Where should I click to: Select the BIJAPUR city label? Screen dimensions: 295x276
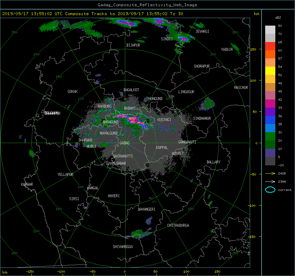[133, 45]
